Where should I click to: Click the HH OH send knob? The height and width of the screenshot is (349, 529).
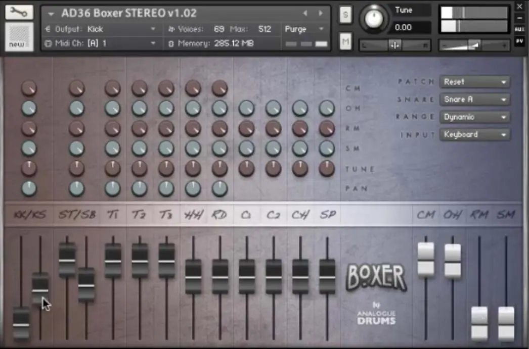click(x=193, y=109)
